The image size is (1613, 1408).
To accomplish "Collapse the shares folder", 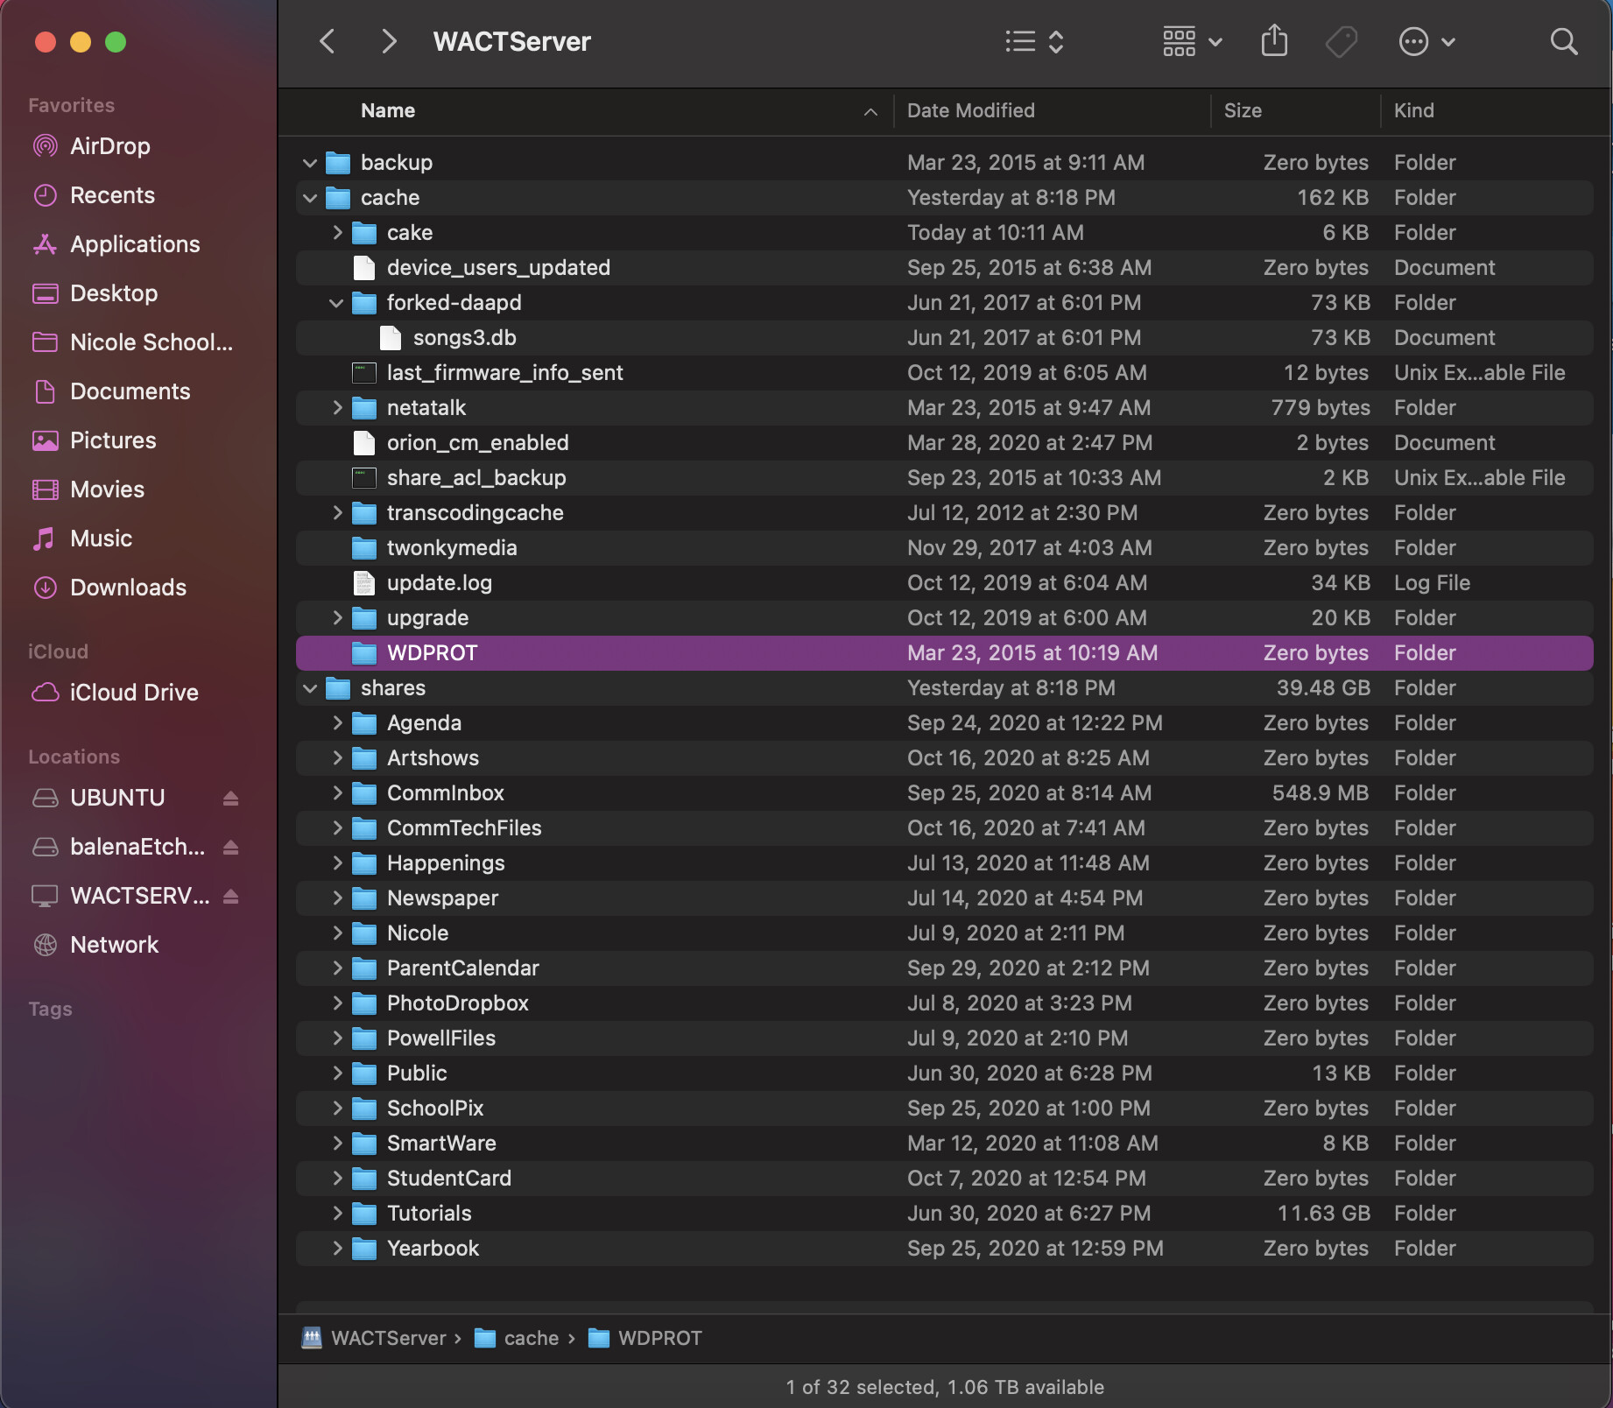I will point(309,688).
